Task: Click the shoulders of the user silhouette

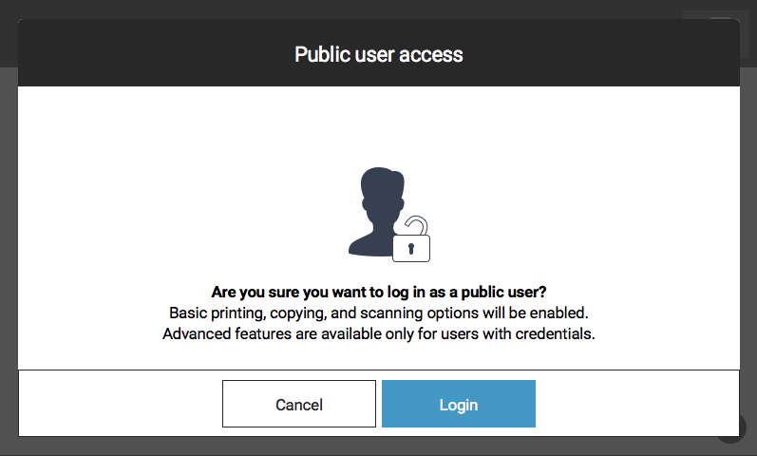Action: pyautogui.click(x=370, y=244)
